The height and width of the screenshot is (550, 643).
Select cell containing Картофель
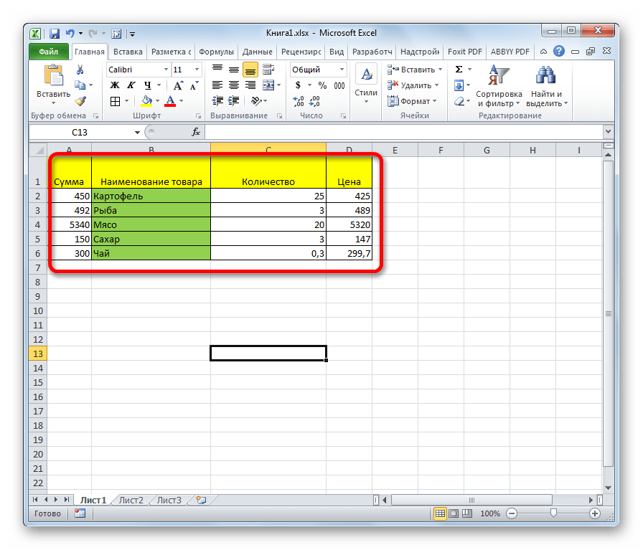[151, 196]
